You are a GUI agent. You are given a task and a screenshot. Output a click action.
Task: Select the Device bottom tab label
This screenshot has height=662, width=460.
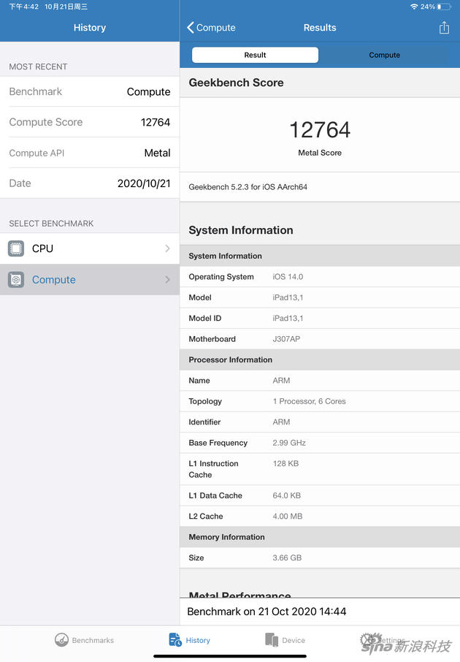294,641
